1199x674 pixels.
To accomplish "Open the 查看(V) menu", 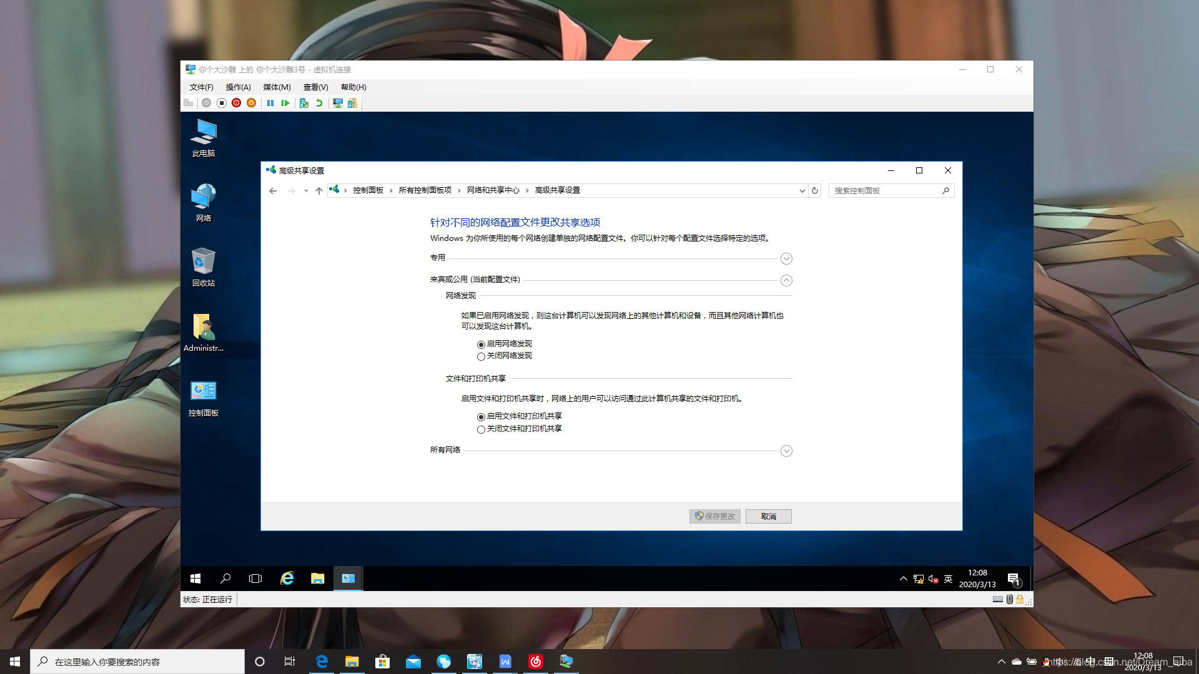I will coord(315,87).
